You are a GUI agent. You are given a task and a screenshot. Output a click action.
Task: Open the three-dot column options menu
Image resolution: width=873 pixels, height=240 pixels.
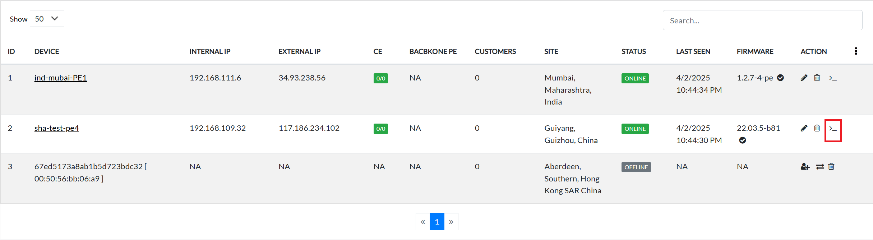click(856, 51)
